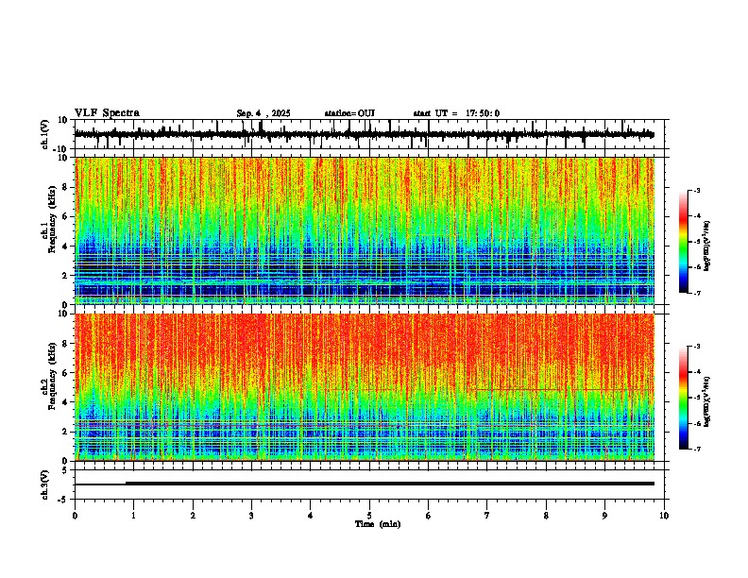Click the "ch.1(V)" waveform axis label

click(x=45, y=134)
